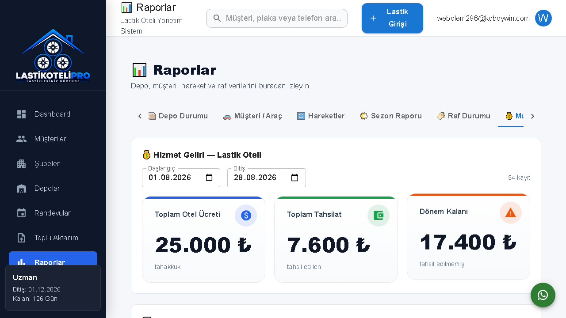Focus the customer search field

click(x=277, y=18)
